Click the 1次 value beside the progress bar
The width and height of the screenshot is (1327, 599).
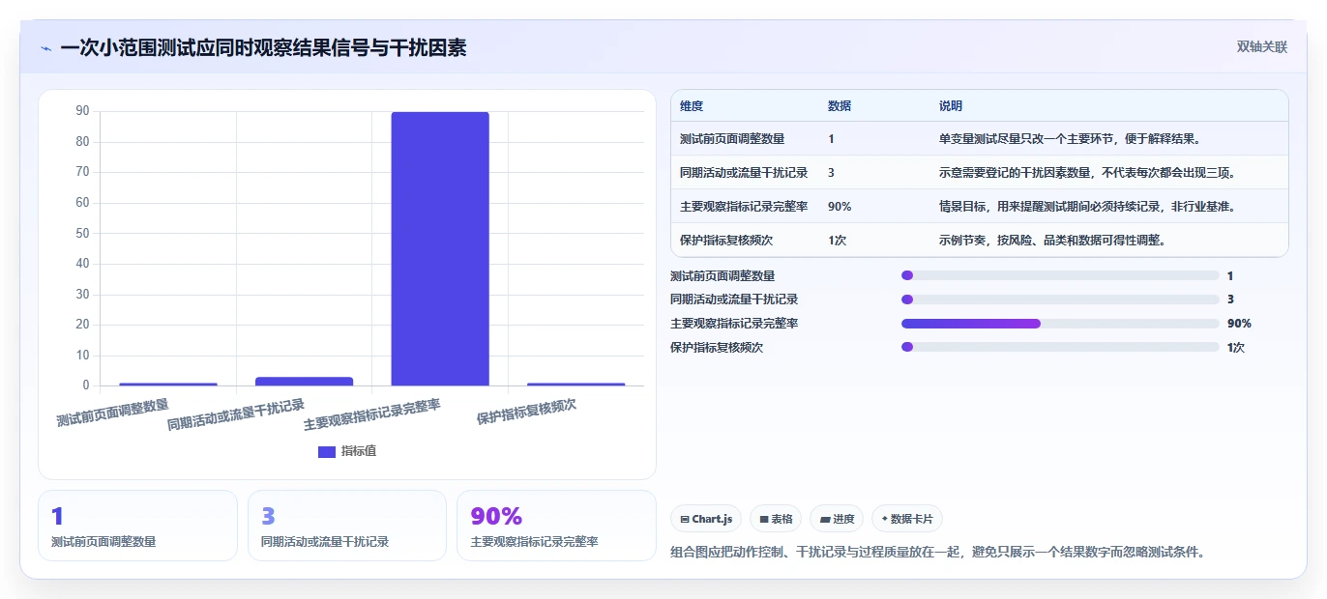1236,347
